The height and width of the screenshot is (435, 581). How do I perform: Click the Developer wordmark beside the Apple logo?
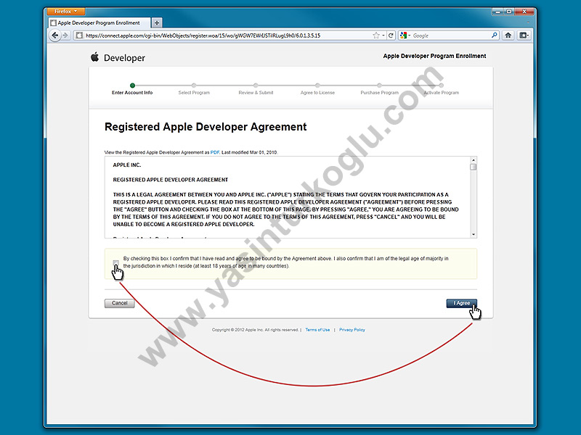tap(124, 58)
